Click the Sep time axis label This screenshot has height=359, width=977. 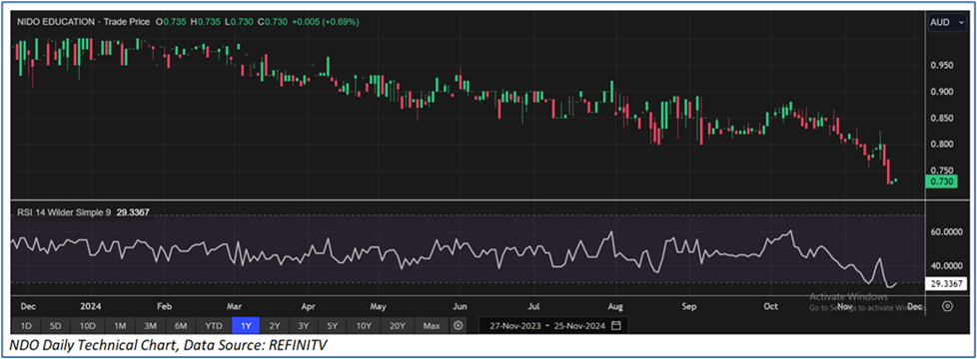pos(688,307)
